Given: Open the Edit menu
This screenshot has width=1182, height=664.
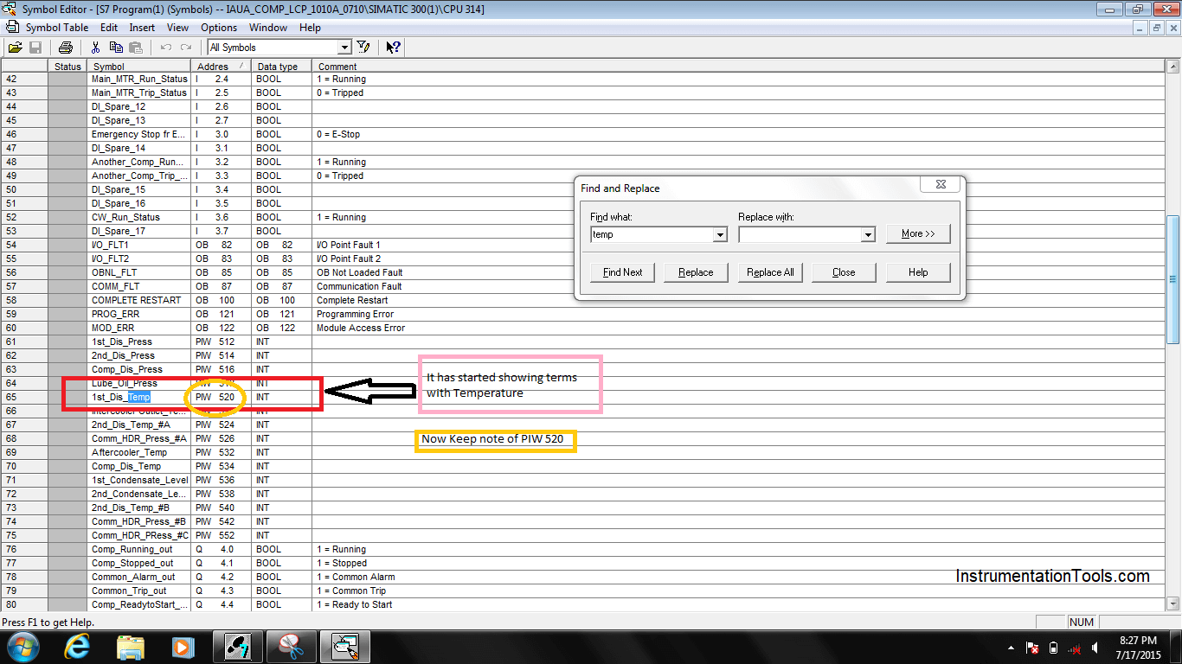Looking at the screenshot, I should click(109, 28).
